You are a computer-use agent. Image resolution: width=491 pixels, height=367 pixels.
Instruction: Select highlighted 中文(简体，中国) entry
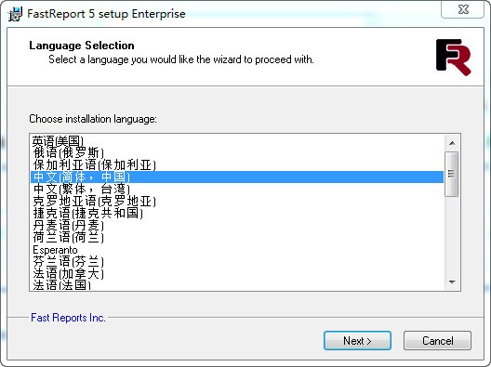(x=237, y=177)
